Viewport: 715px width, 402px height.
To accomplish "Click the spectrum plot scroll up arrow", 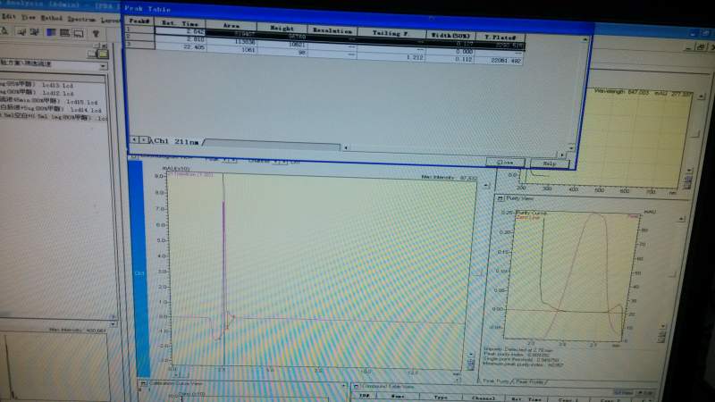I will click(x=702, y=96).
